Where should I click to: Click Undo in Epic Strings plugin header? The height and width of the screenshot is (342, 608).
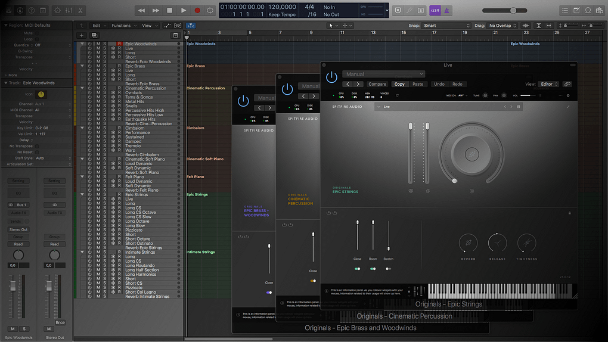[x=439, y=84]
